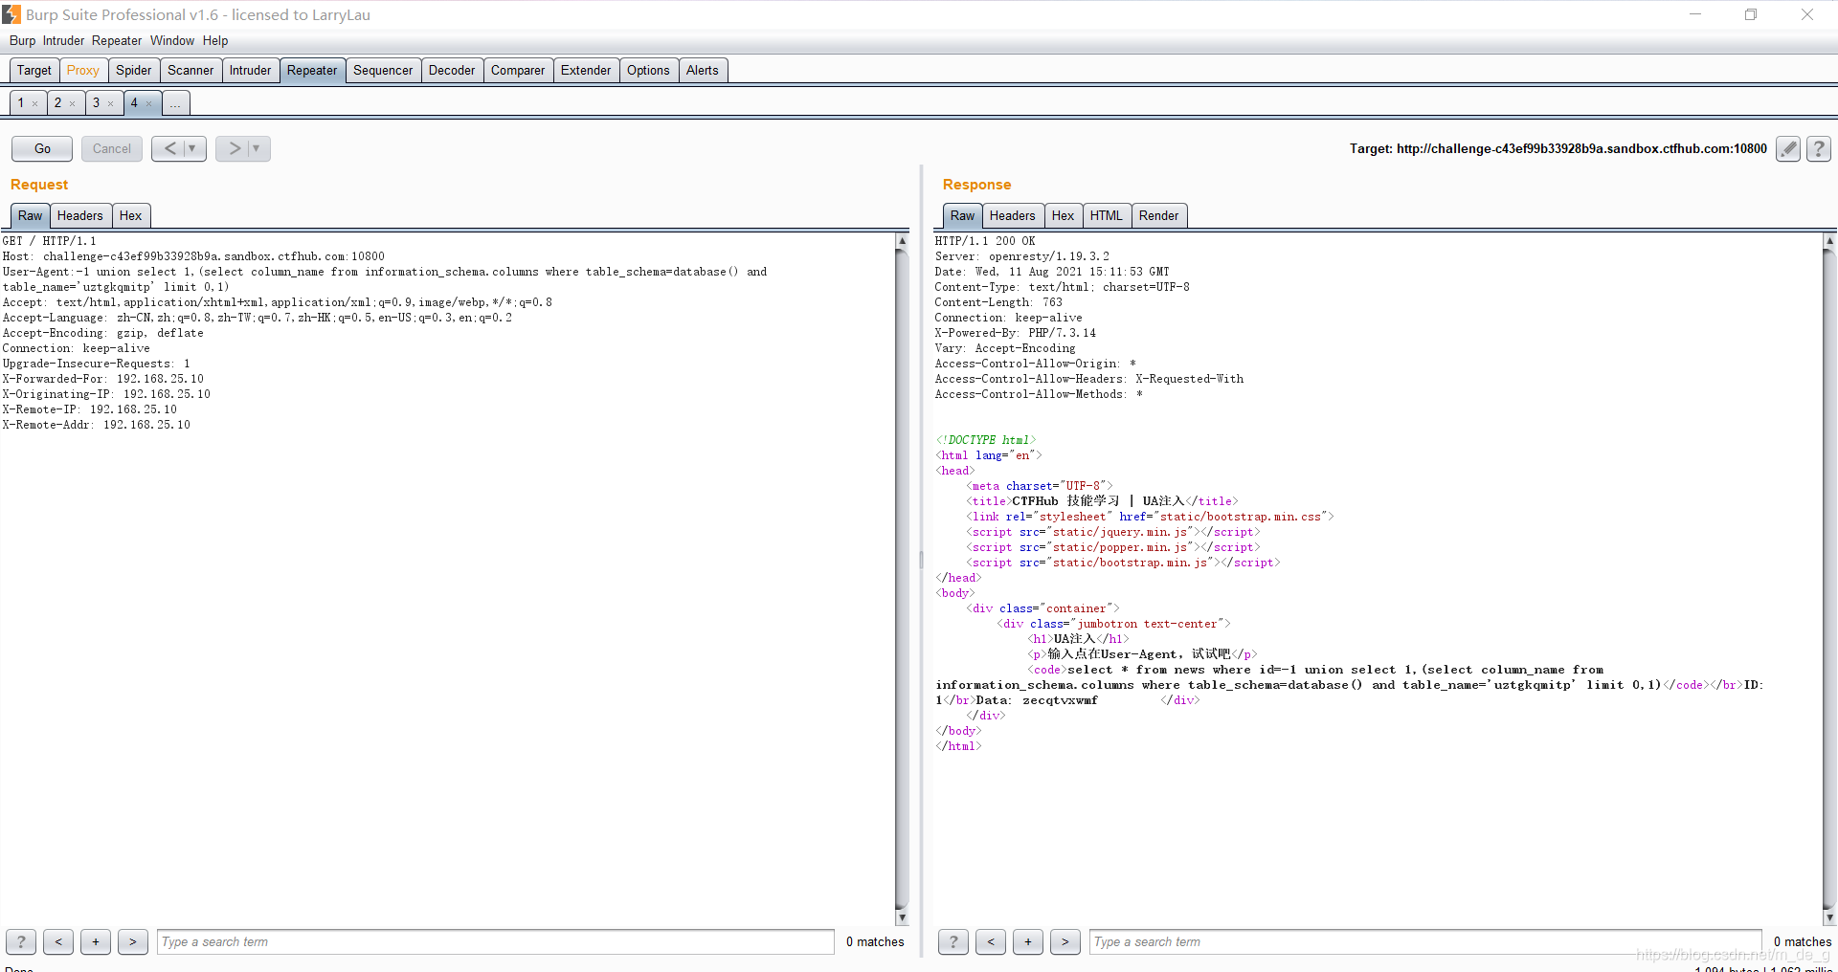Image resolution: width=1838 pixels, height=972 pixels.
Task: Show response Headers view
Action: (x=1012, y=215)
